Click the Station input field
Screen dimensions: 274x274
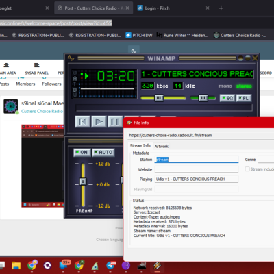tap(197, 160)
